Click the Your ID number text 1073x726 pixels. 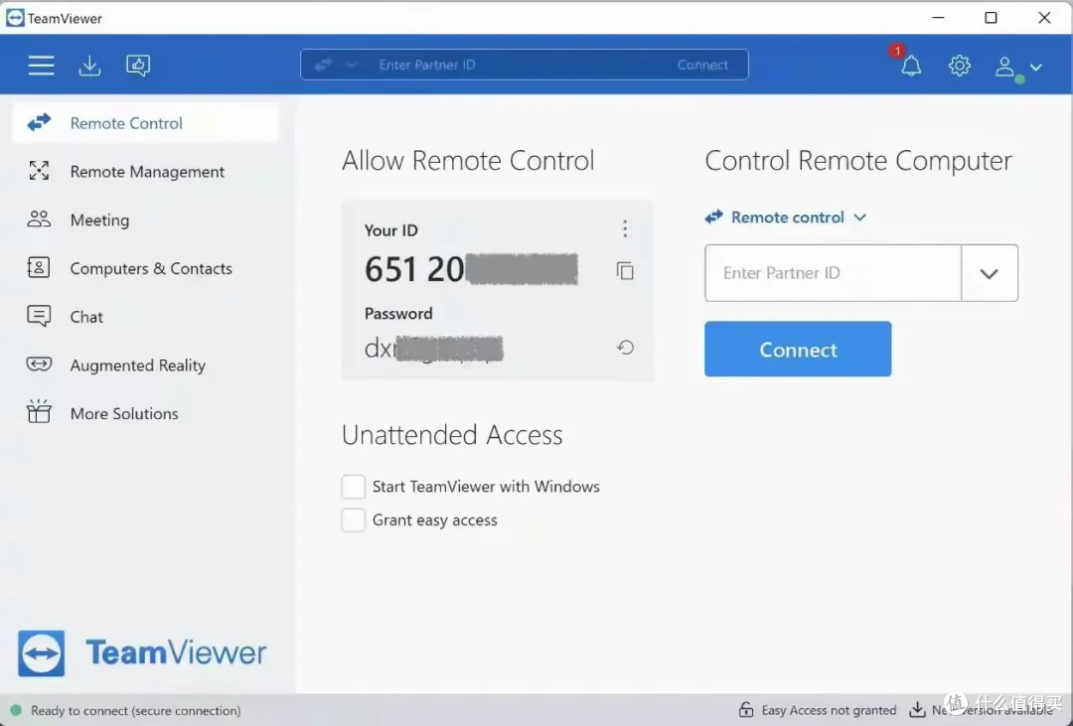pos(471,269)
